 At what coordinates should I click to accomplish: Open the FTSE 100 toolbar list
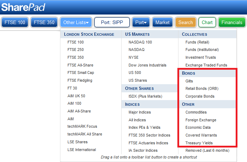pyautogui.click(x=15, y=22)
